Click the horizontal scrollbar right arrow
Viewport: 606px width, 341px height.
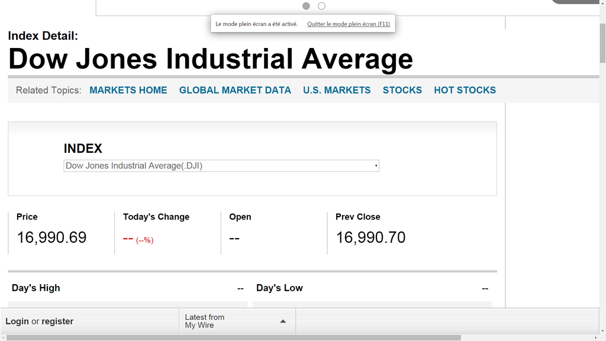point(595,337)
